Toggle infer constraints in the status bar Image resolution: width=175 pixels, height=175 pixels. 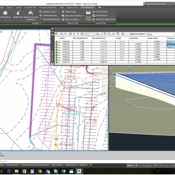click(x=147, y=166)
